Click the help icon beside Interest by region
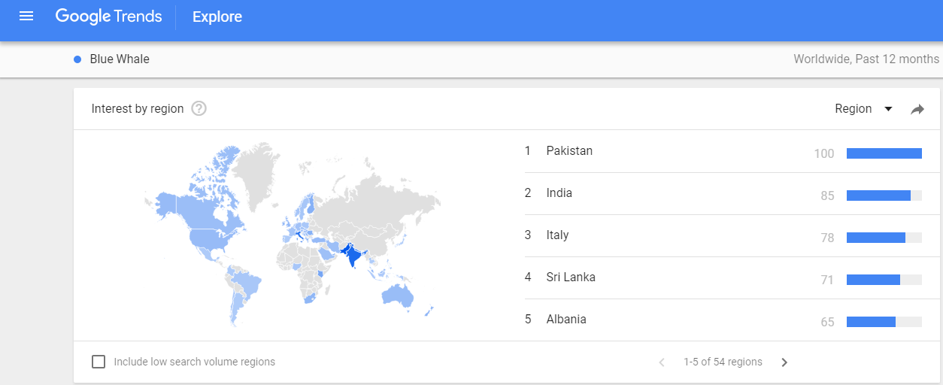This screenshot has width=943, height=385. [199, 109]
